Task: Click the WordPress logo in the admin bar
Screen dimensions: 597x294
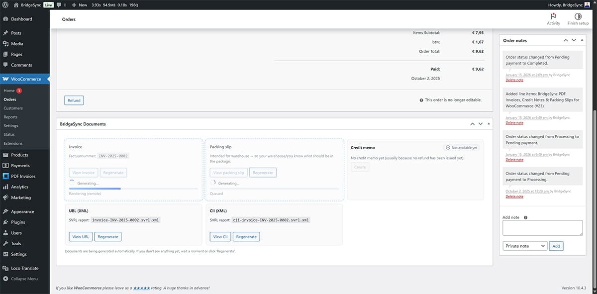Action: click(x=5, y=4)
